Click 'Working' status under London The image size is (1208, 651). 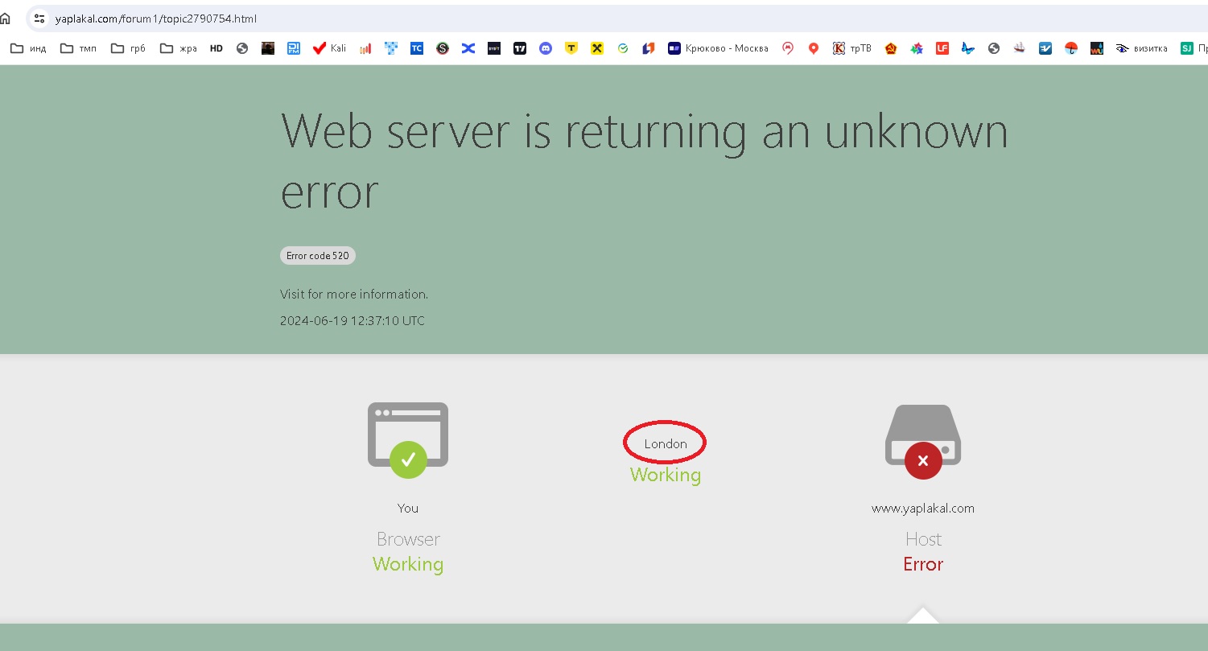point(666,475)
